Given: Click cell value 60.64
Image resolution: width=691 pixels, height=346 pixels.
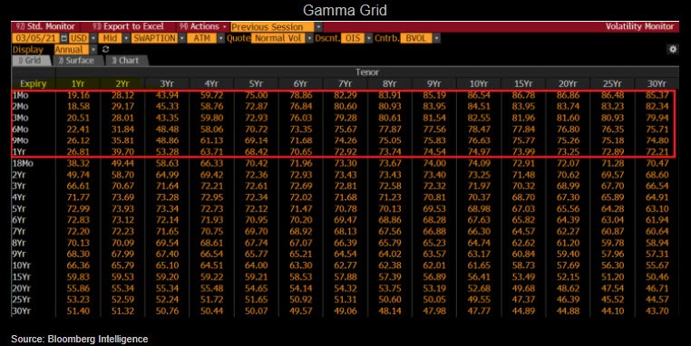Looking at the screenshot, I should tap(657, 232).
